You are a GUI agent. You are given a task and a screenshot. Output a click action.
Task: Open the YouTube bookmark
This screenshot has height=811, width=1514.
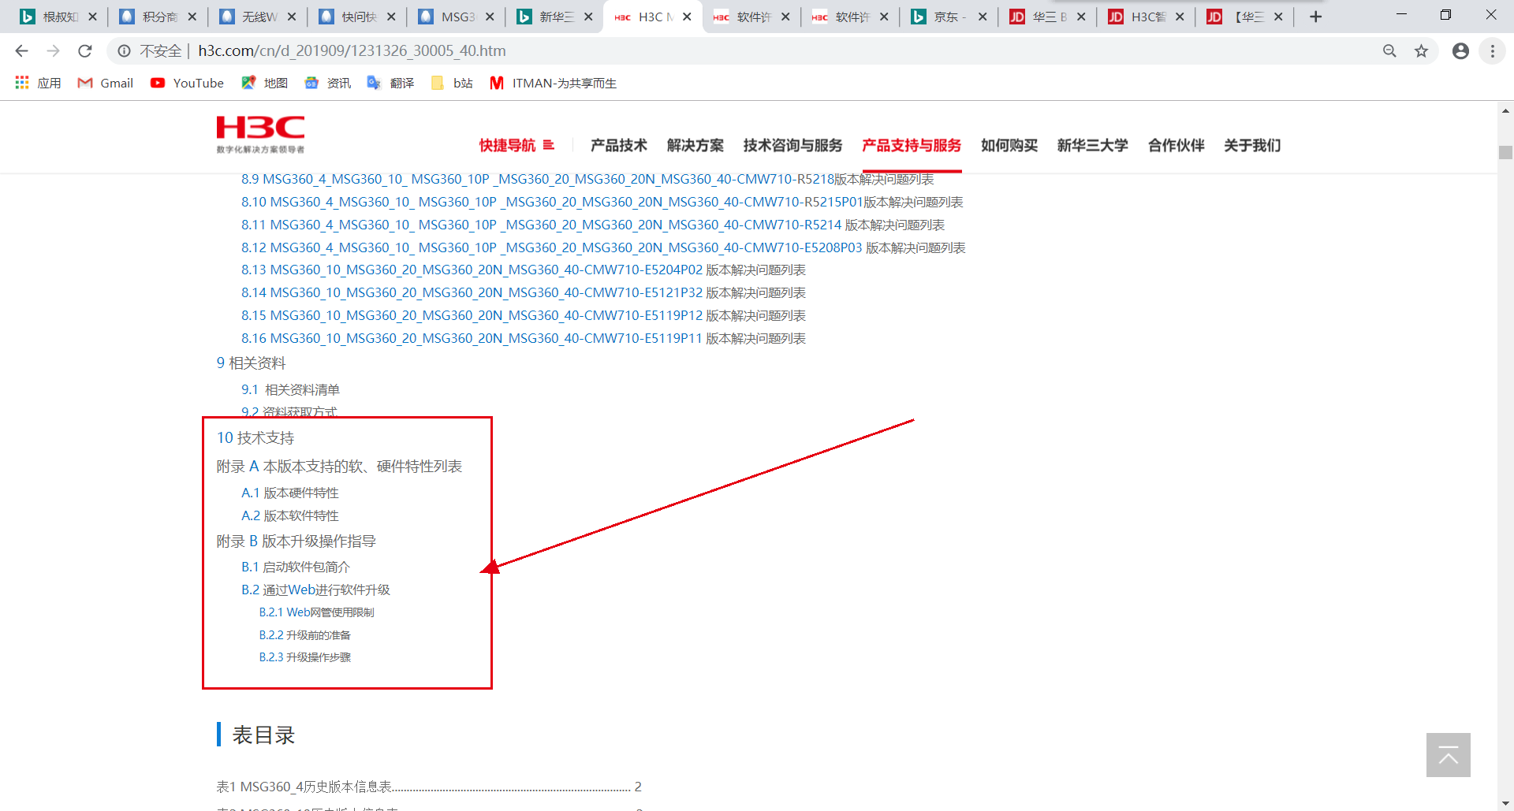click(187, 83)
